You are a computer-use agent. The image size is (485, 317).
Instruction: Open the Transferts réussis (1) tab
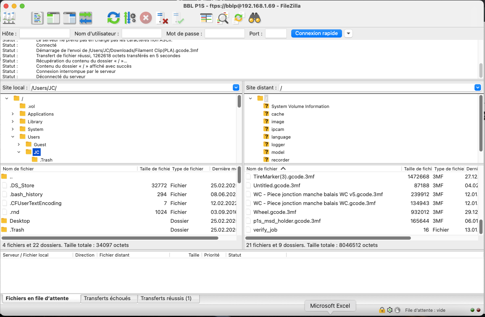coord(166,298)
